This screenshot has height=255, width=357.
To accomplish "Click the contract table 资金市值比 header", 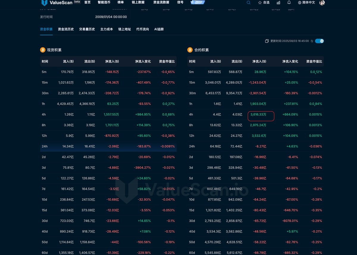I will click(314, 62).
